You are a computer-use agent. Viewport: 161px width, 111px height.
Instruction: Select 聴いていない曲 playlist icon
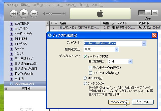click(11, 74)
